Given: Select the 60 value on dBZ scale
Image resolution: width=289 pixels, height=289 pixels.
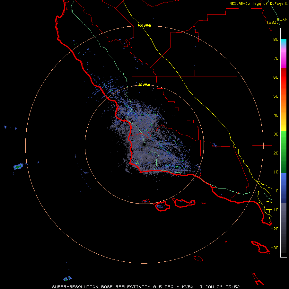Looking at the screenshot, I should click(276, 77).
